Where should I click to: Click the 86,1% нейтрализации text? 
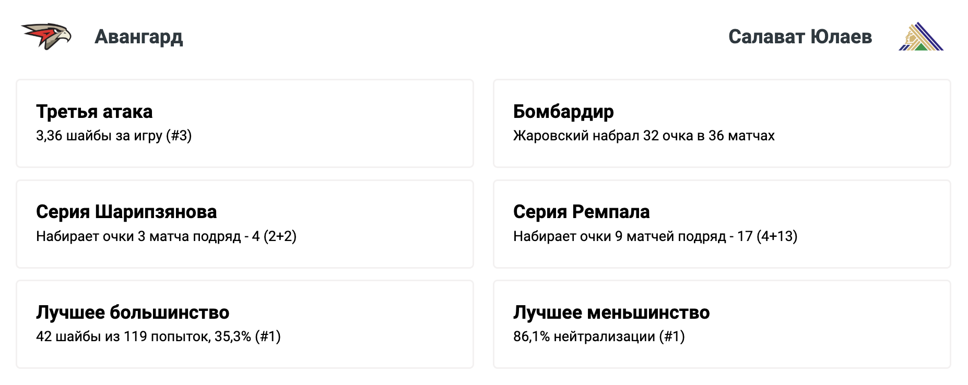pyautogui.click(x=599, y=336)
